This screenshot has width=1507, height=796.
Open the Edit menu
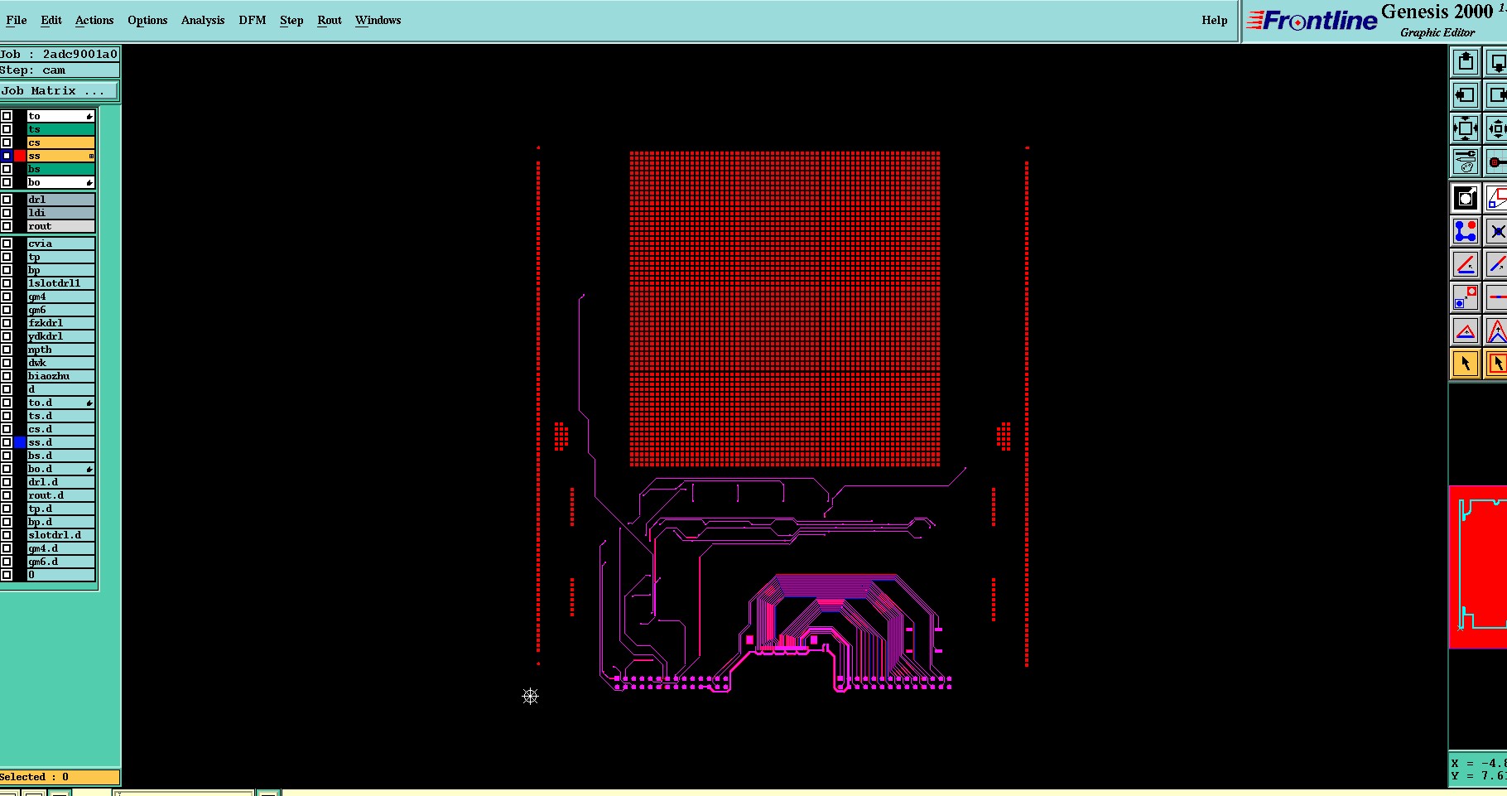pos(51,20)
